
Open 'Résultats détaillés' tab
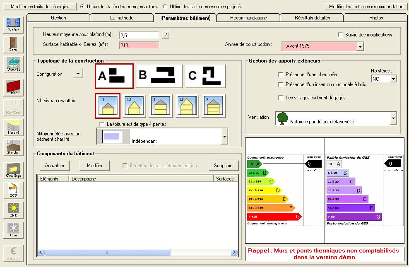pos(312,18)
